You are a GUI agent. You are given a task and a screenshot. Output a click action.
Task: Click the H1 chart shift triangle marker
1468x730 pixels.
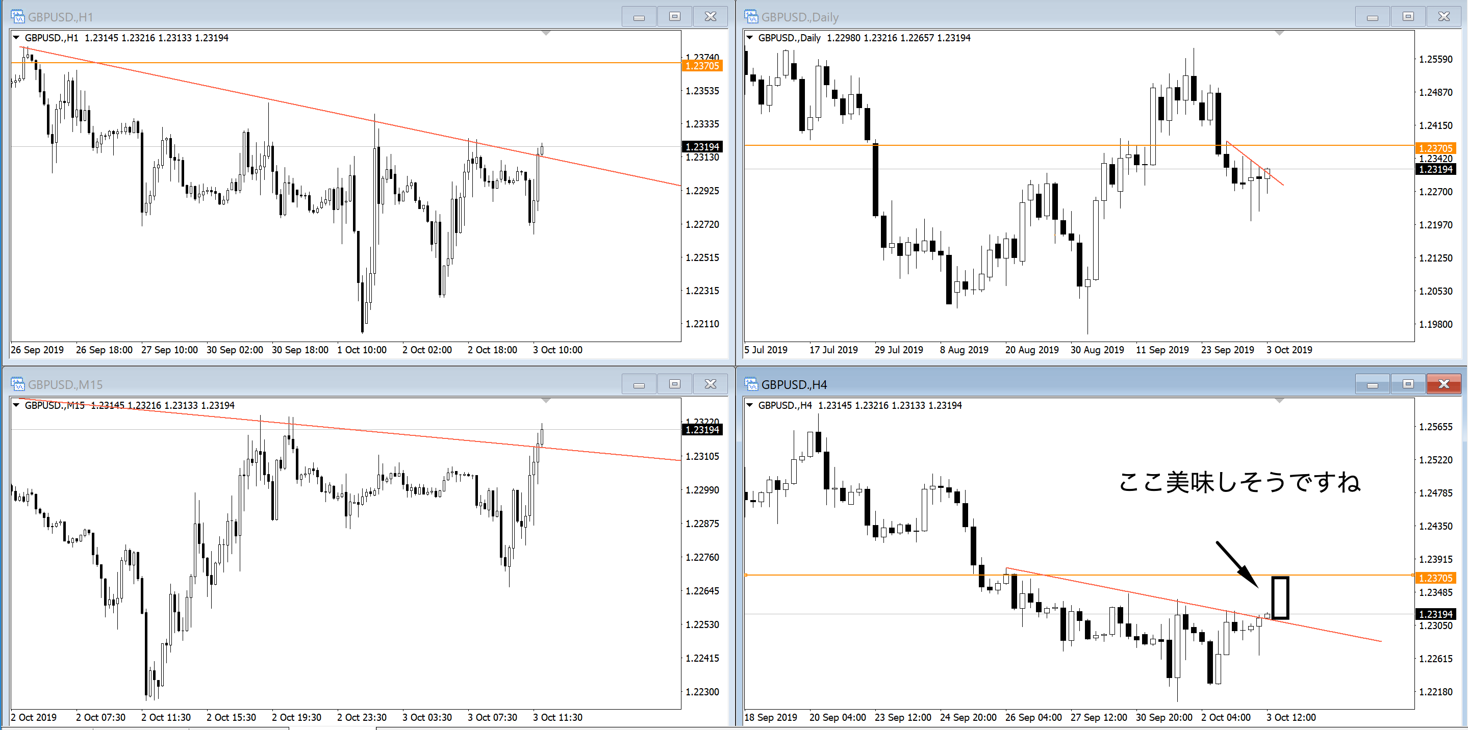click(x=546, y=34)
